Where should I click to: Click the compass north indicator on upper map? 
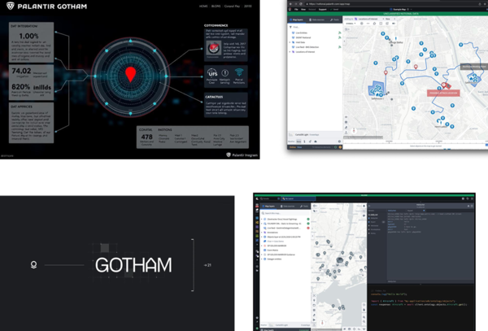point(353,131)
